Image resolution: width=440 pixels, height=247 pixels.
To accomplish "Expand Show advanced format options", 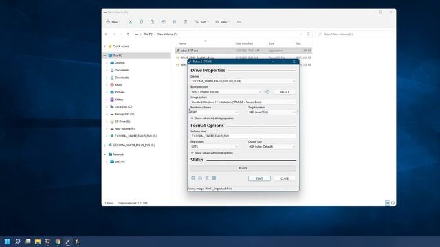I will click(212, 153).
